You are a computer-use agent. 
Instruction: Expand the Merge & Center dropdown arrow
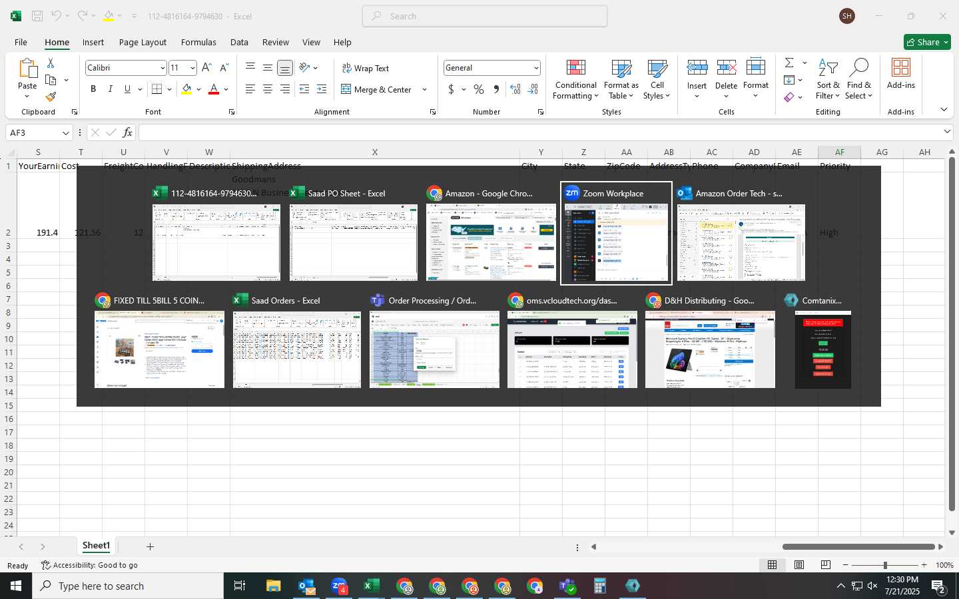[x=424, y=89]
